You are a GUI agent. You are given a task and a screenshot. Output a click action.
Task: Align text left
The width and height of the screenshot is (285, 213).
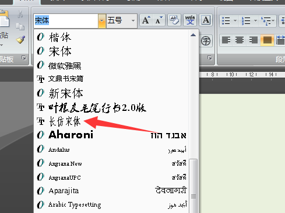(x=226, y=40)
